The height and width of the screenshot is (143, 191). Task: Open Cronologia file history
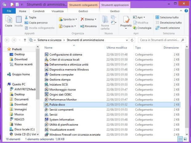(142, 28)
